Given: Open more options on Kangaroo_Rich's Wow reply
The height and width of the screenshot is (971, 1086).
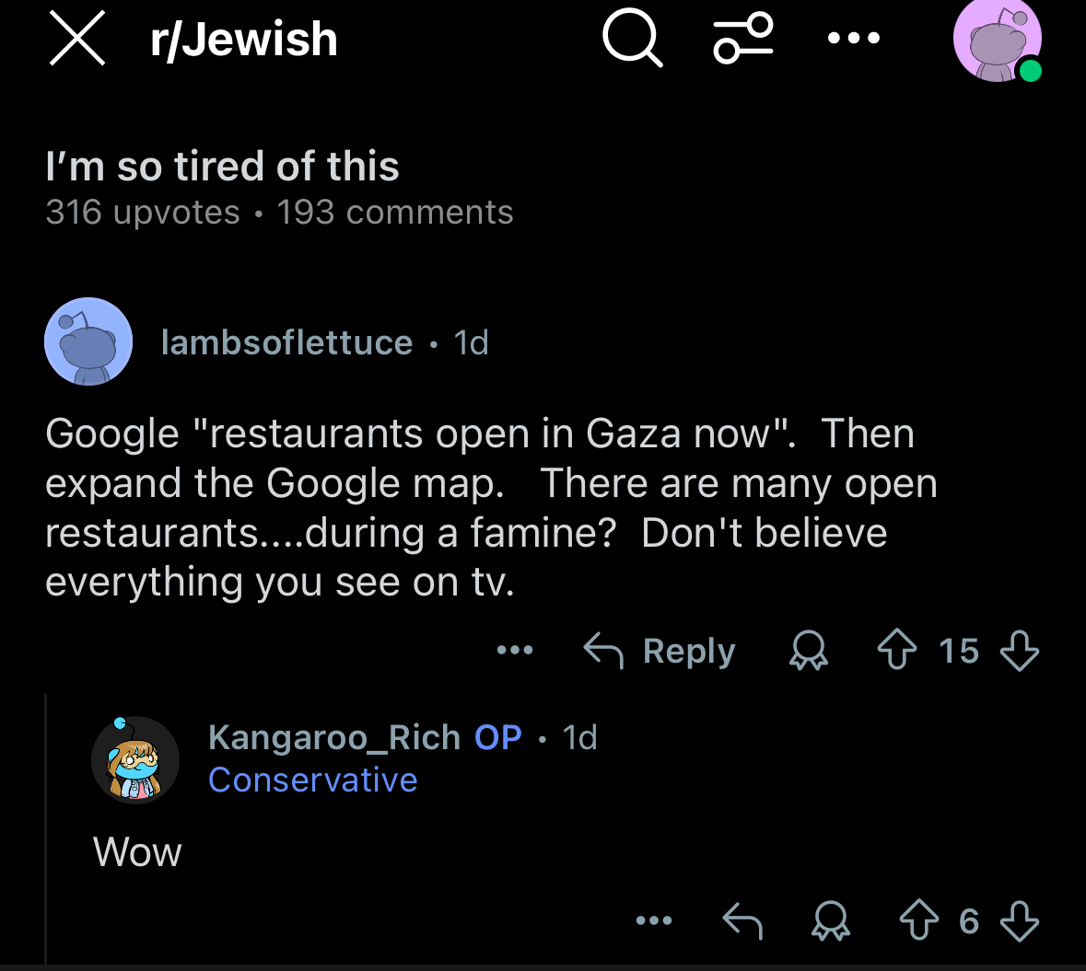Looking at the screenshot, I should tap(653, 920).
